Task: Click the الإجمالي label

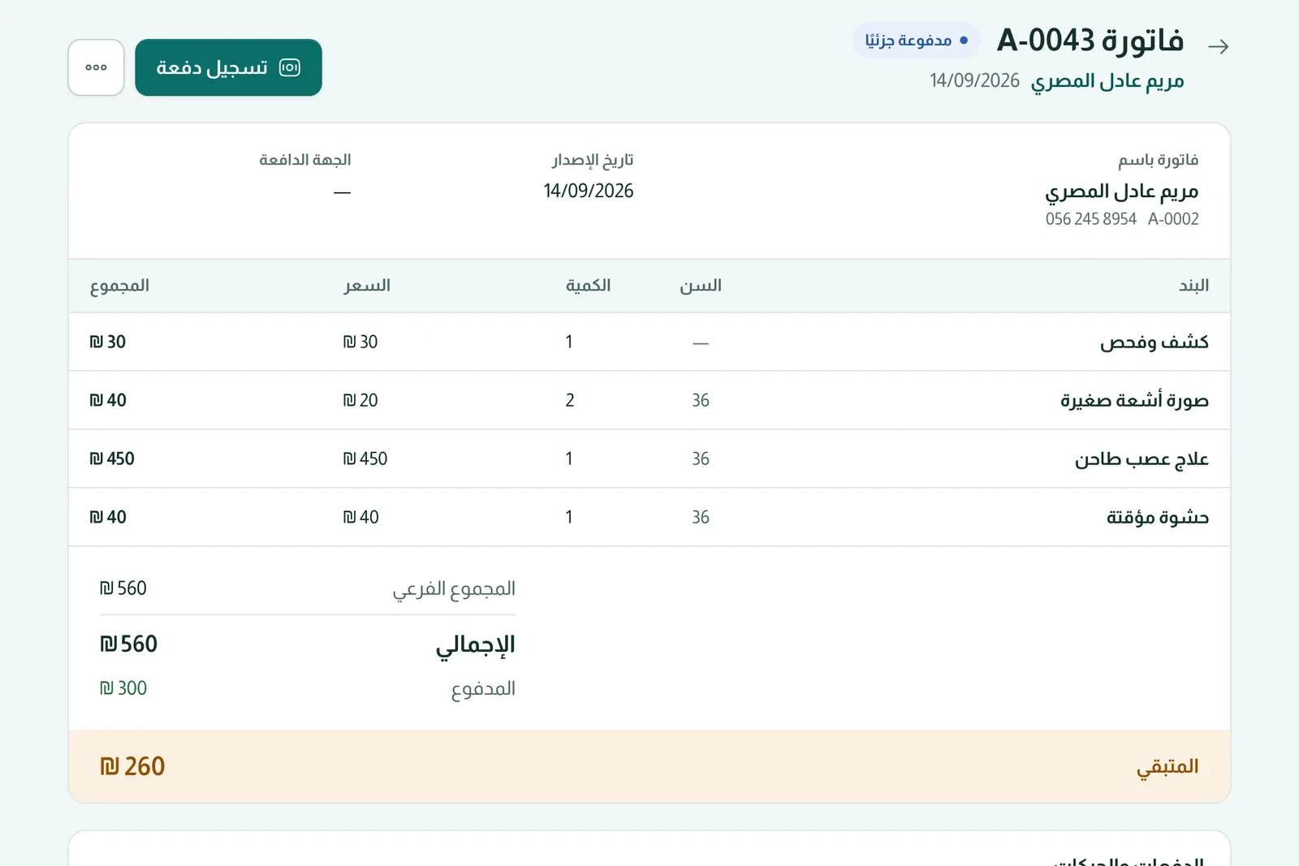Action: (476, 645)
